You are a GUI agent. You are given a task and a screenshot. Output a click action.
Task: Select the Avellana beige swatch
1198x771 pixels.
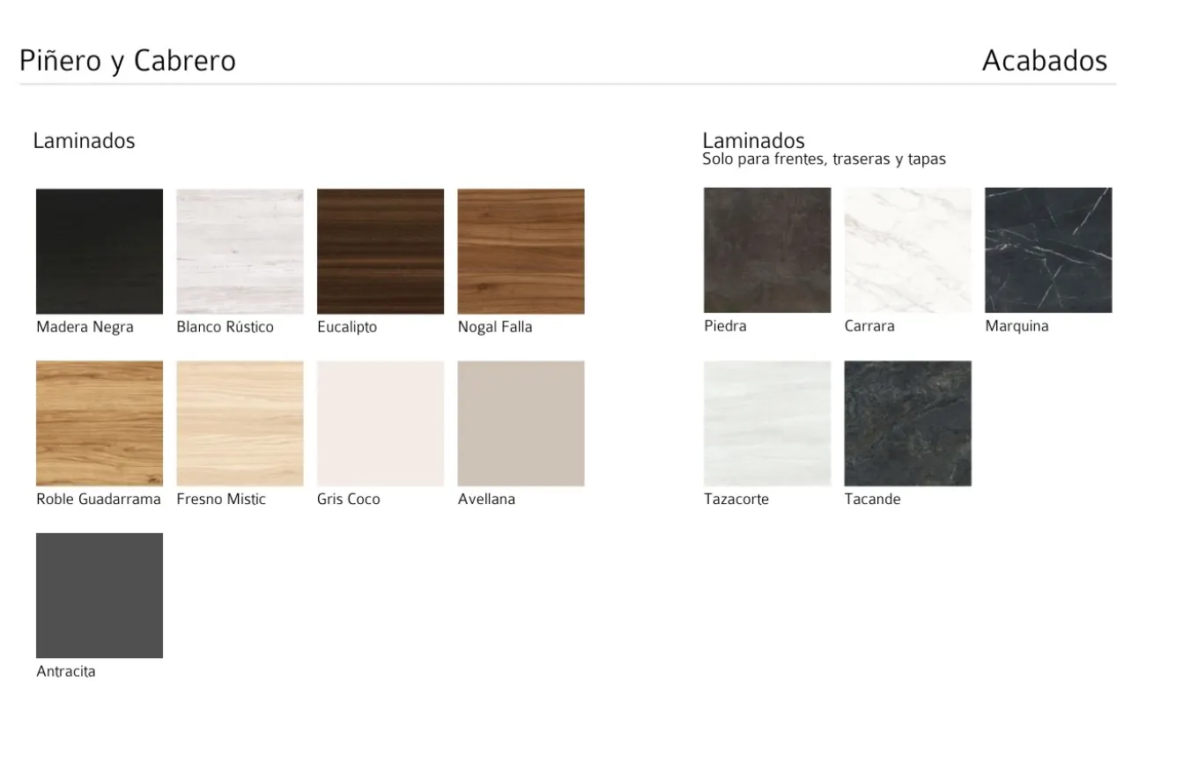click(x=521, y=423)
